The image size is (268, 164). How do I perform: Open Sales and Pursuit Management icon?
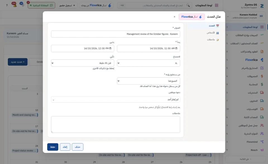pos(262,35)
